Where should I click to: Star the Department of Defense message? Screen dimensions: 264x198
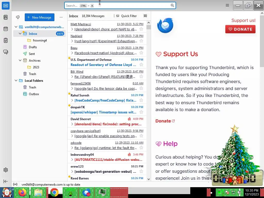coord(142,65)
